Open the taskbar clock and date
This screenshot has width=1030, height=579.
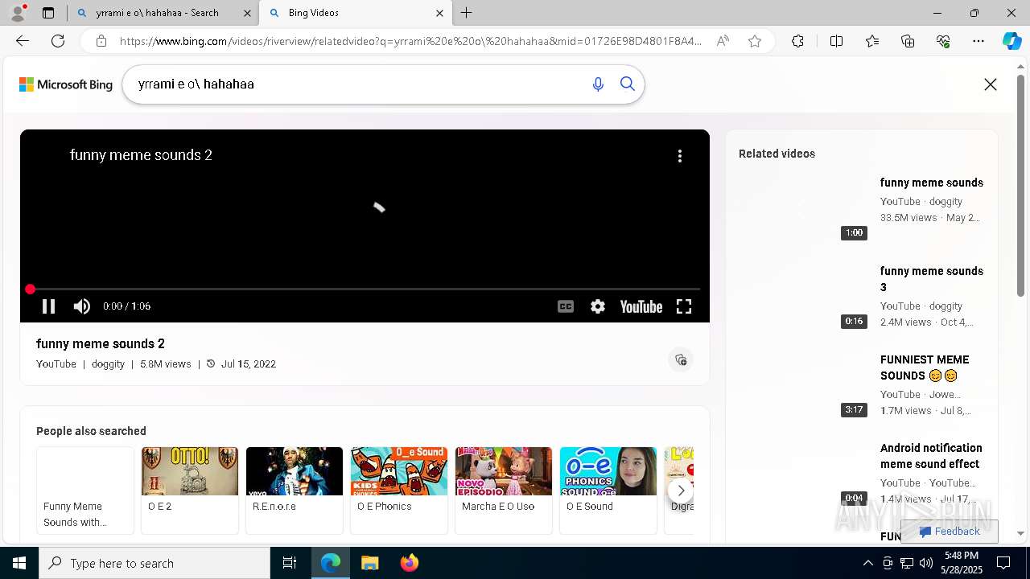[962, 563]
